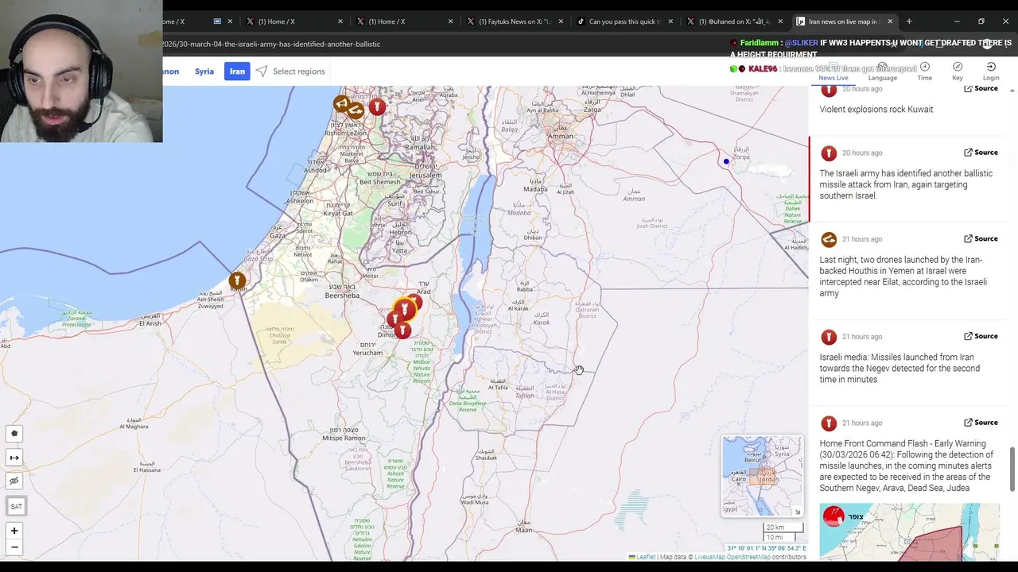
Task: Select the Iran region tab
Action: click(x=237, y=71)
